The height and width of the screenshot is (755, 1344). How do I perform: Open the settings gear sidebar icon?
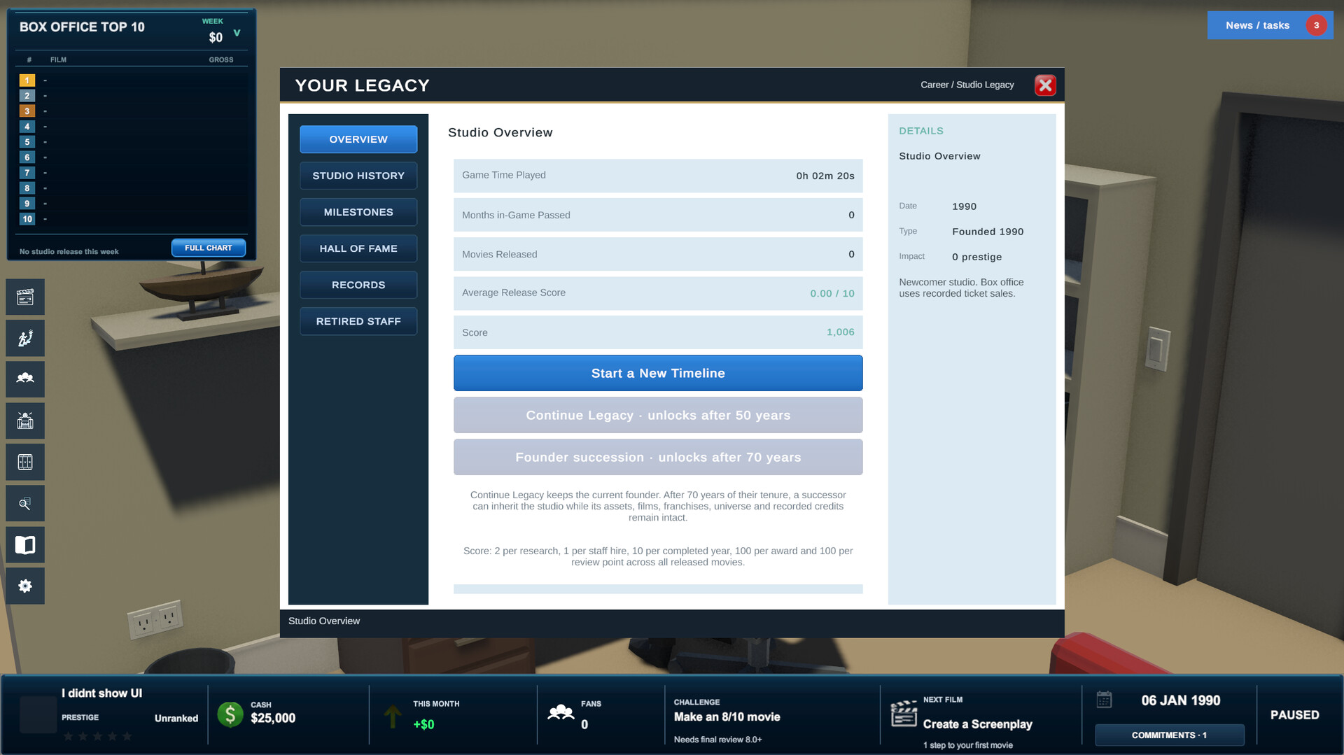(x=25, y=586)
